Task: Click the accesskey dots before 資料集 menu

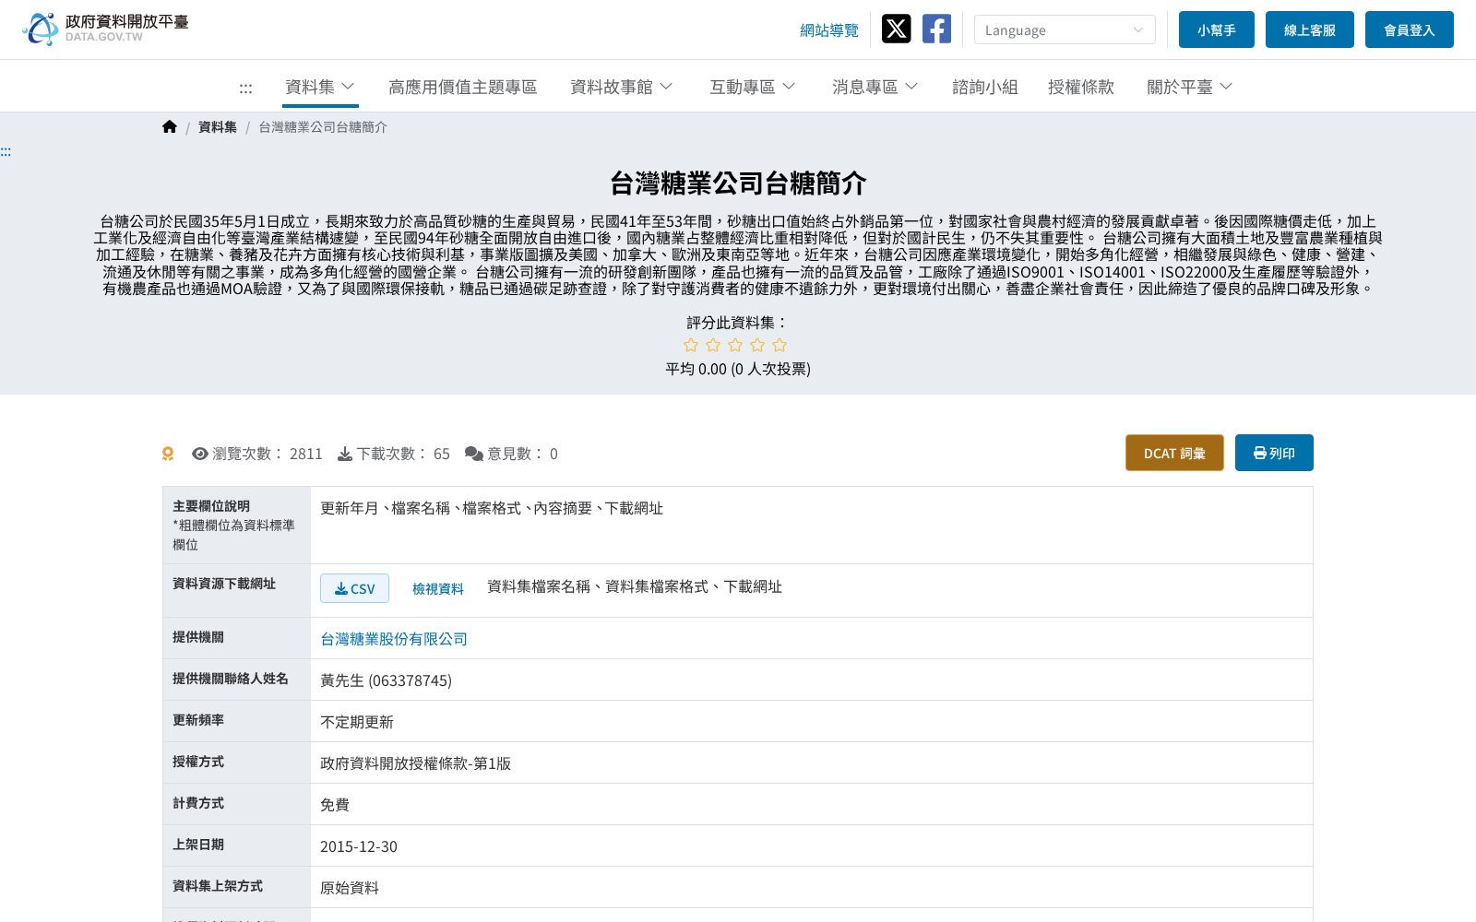Action: point(245,88)
